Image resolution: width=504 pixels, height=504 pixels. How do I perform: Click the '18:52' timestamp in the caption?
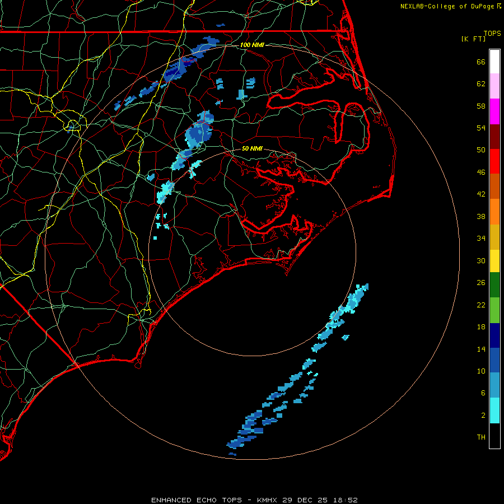[345, 500]
